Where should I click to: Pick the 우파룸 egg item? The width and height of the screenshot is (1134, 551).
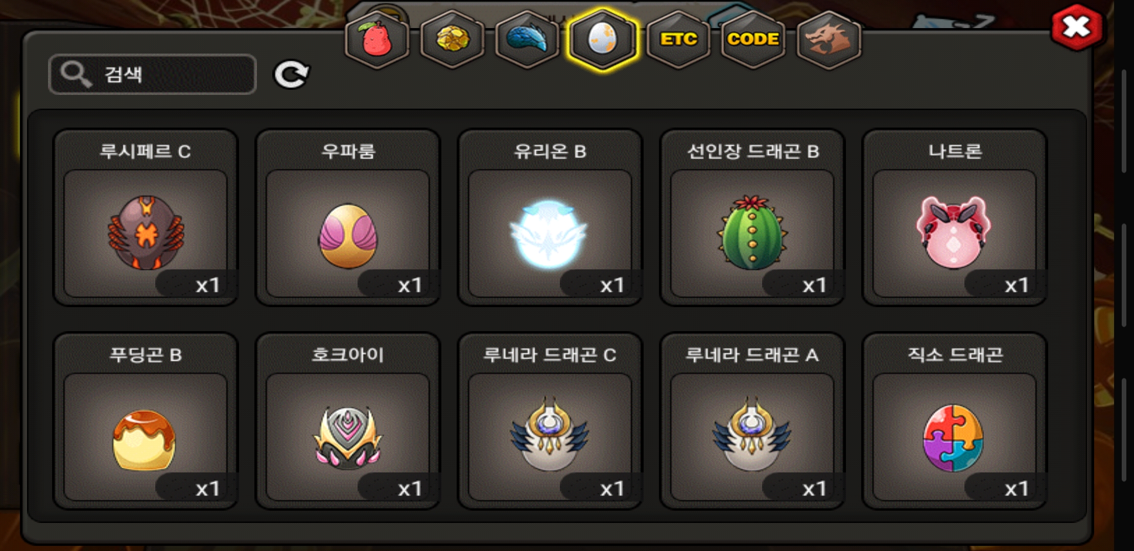[348, 217]
